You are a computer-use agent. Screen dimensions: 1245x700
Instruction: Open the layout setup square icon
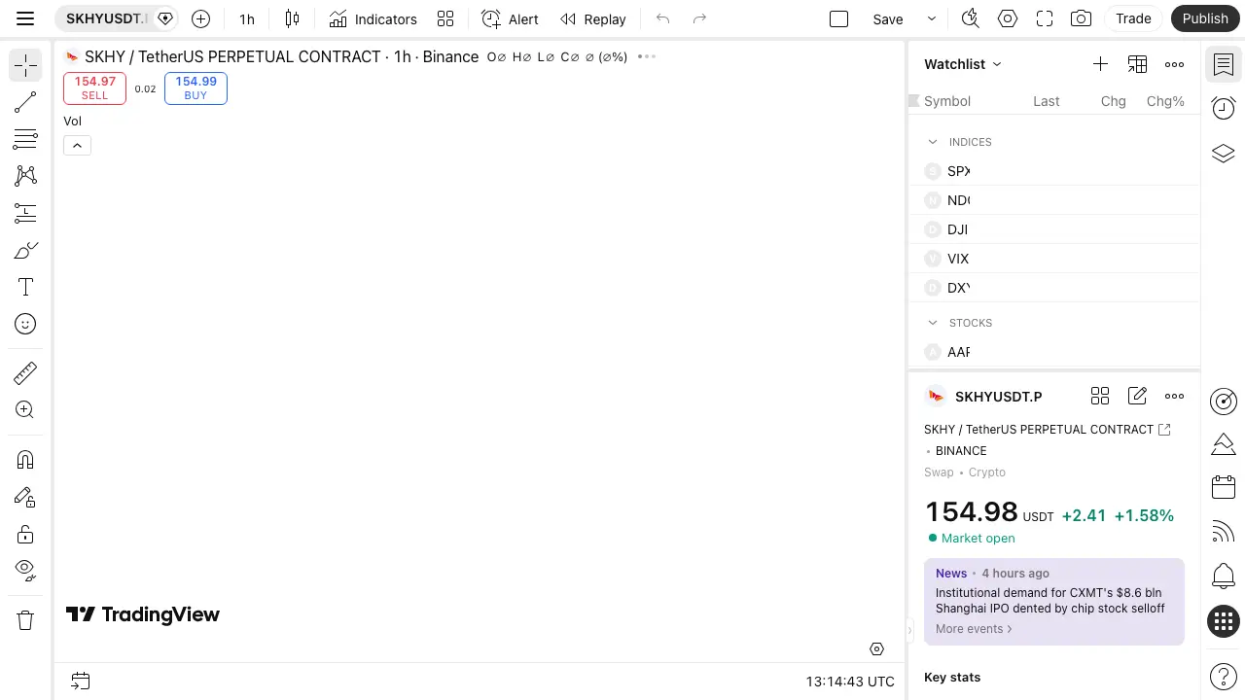point(838,18)
